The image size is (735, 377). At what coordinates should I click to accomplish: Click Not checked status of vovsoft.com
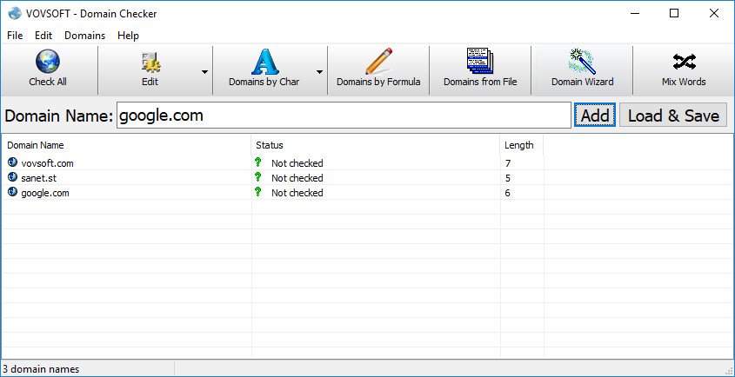click(297, 163)
